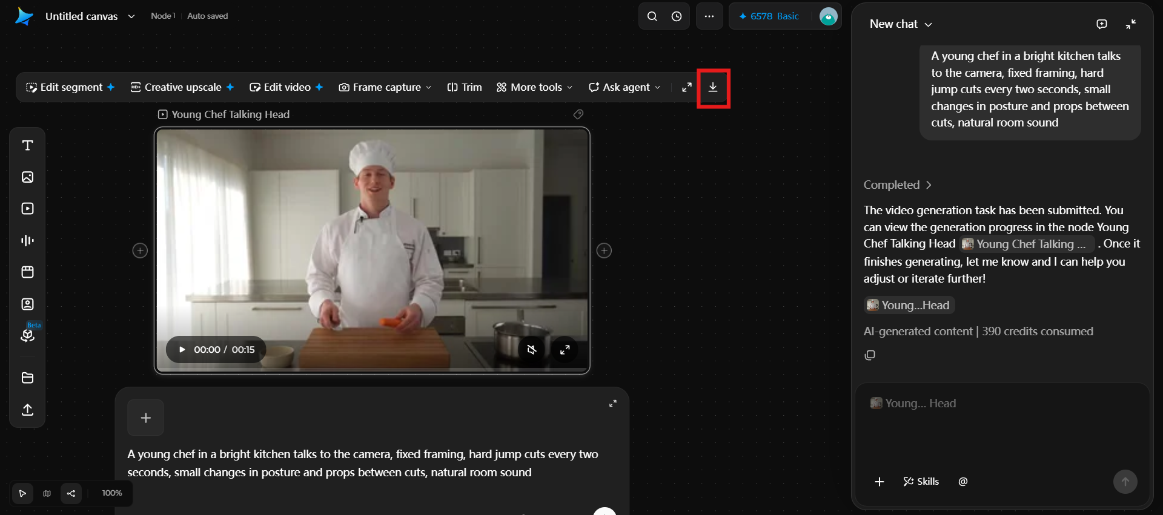Expand the Completed status details
The width and height of the screenshot is (1163, 515).
(897, 185)
